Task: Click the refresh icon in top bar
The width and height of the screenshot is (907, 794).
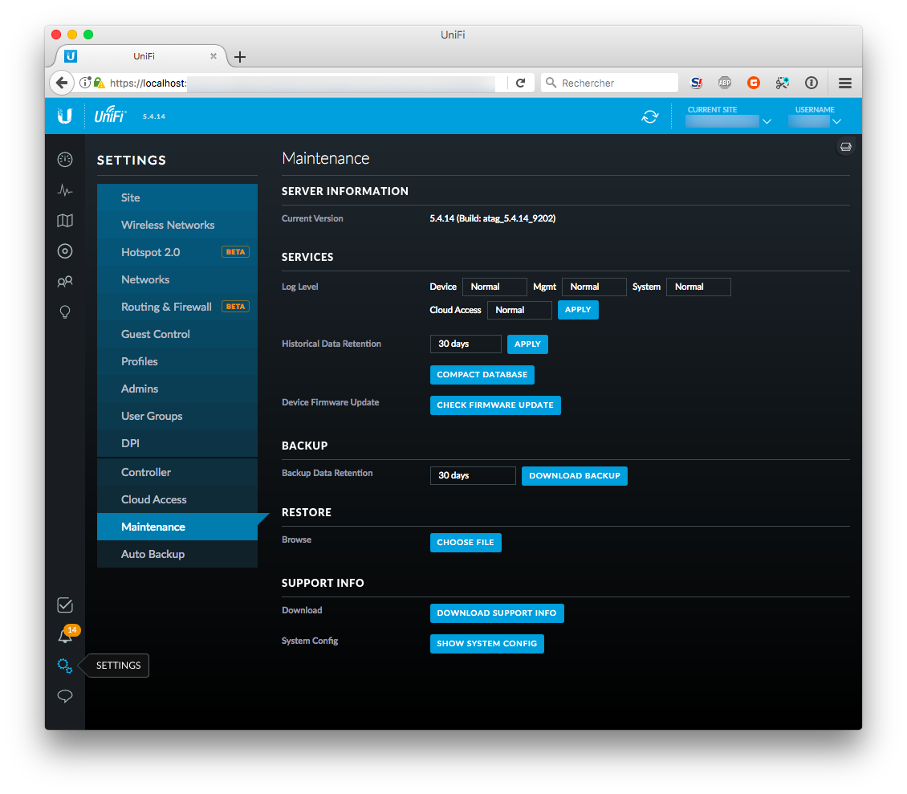Action: (649, 117)
